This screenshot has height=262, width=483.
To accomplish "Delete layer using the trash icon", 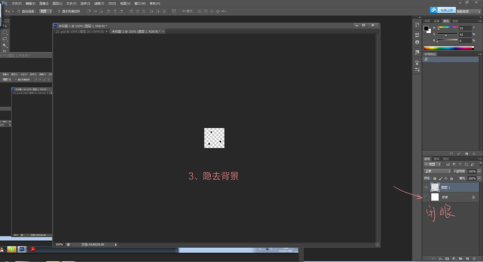I will click(474, 259).
